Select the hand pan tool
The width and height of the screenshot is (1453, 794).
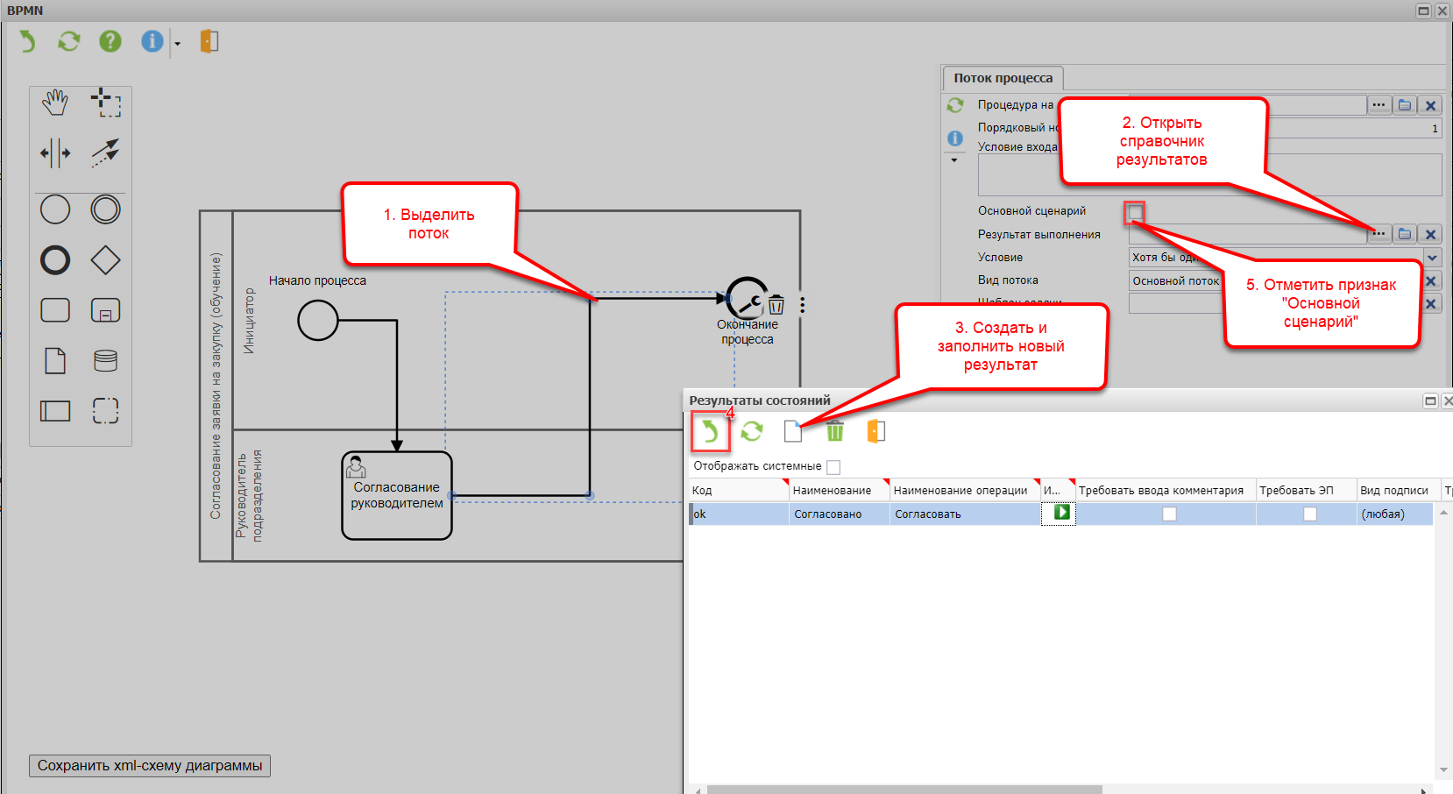[x=55, y=103]
